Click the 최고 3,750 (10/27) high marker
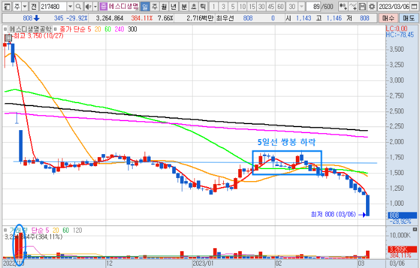Screen dimensions: 420x268 coord(38,35)
